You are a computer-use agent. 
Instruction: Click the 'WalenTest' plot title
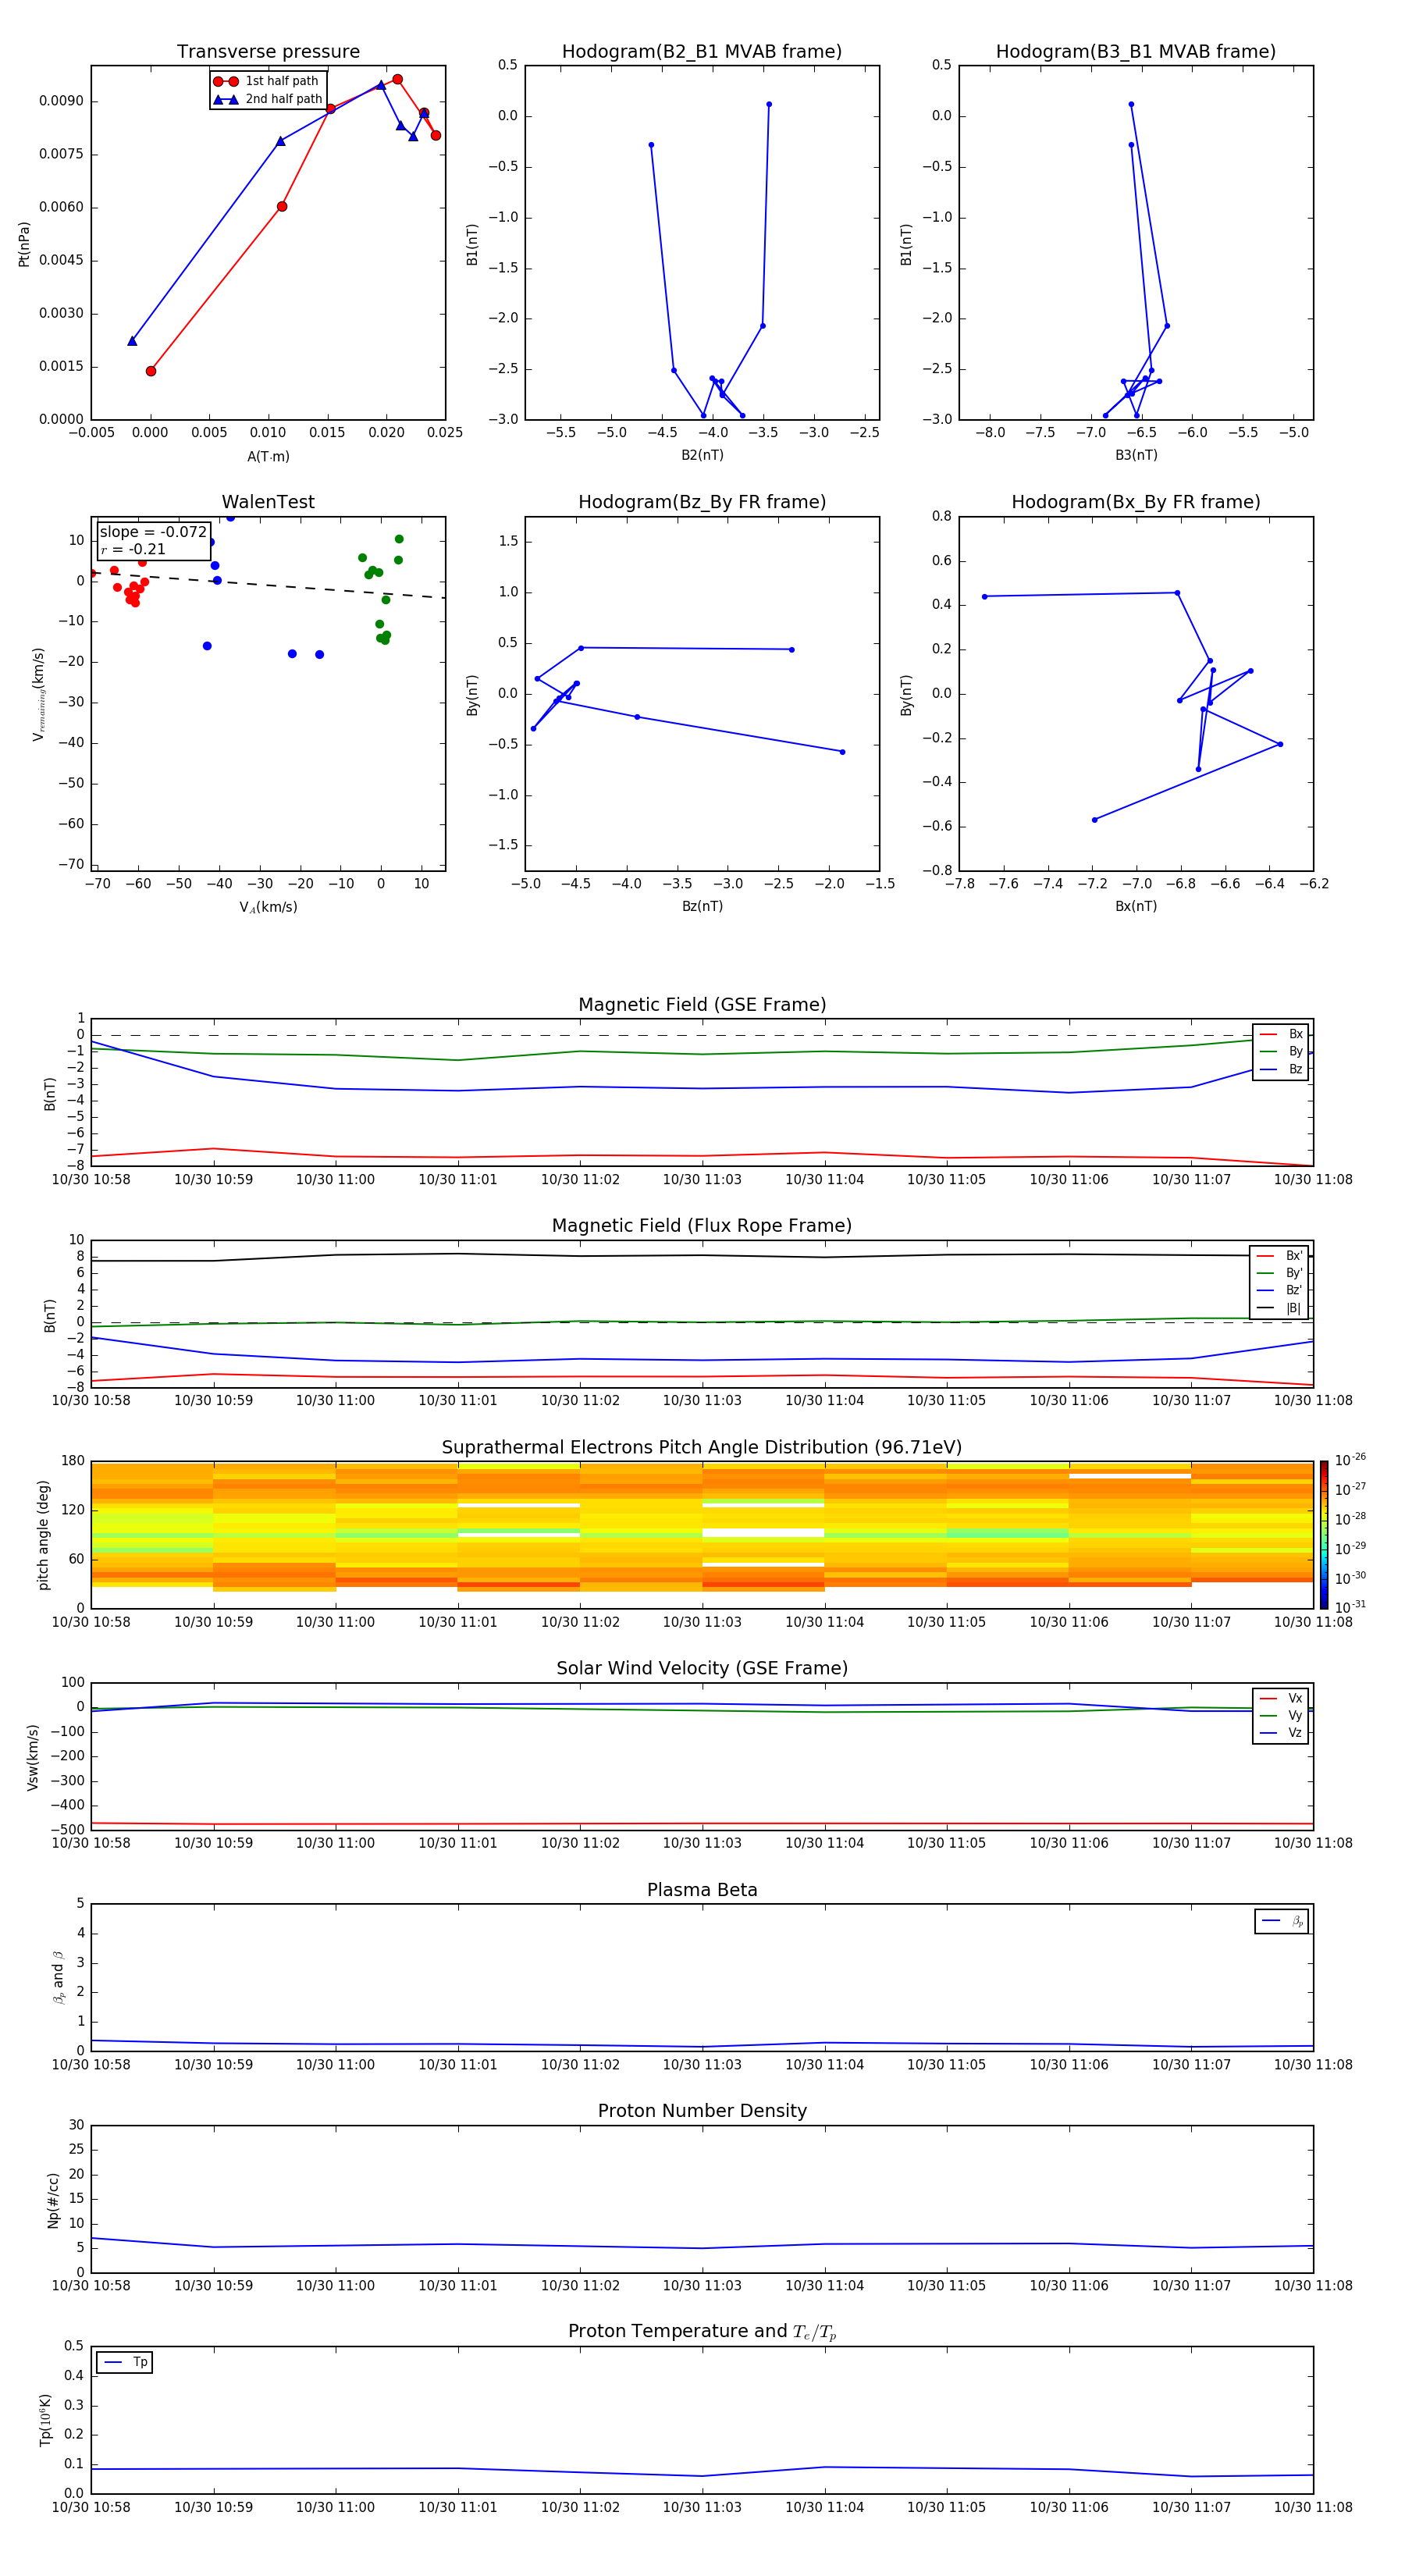point(268,502)
